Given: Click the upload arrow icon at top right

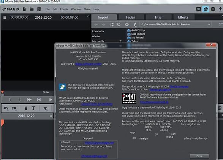Looking at the screenshot, I should point(220,9).
